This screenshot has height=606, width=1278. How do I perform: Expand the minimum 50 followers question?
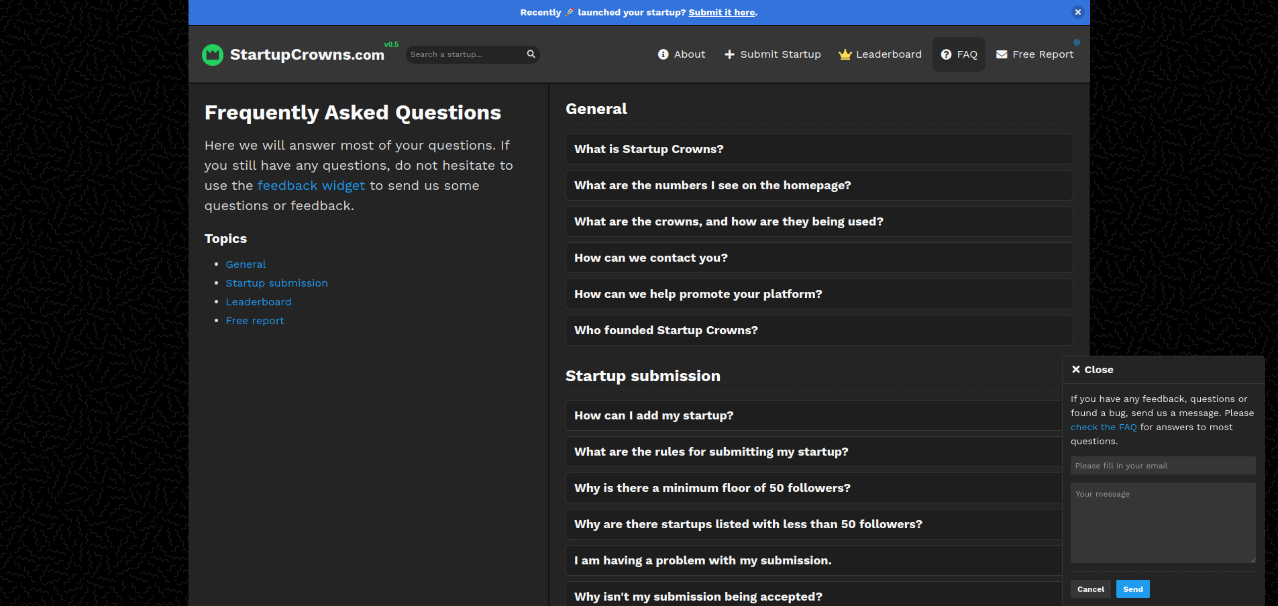point(814,488)
